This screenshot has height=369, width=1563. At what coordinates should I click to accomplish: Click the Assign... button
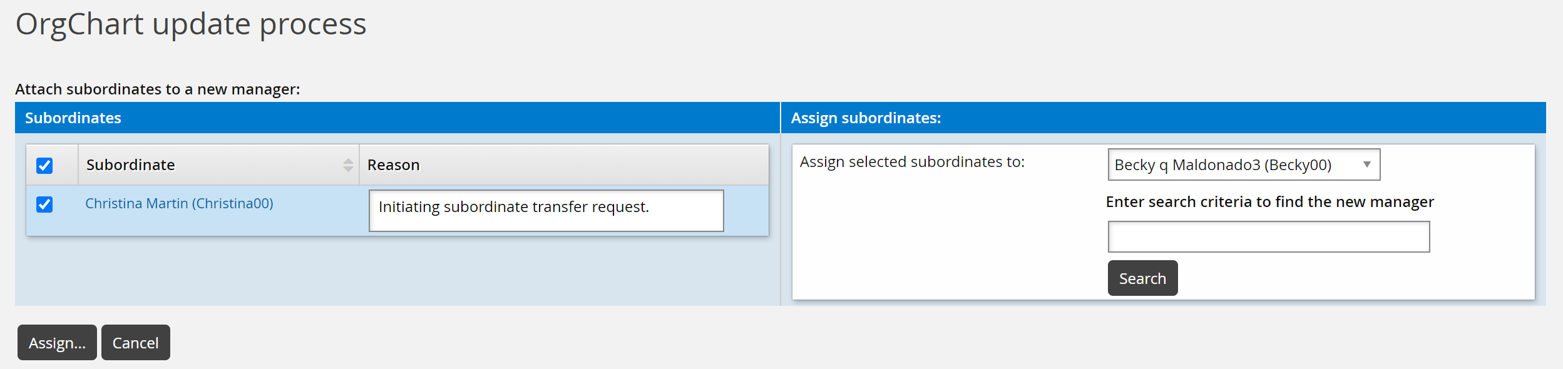click(57, 343)
